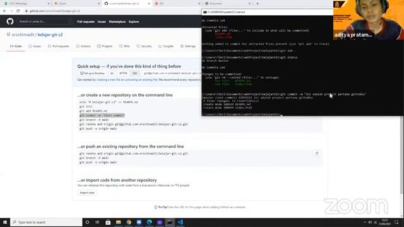
Task: Click the GitHub search or jump to field
Action: 44,21
